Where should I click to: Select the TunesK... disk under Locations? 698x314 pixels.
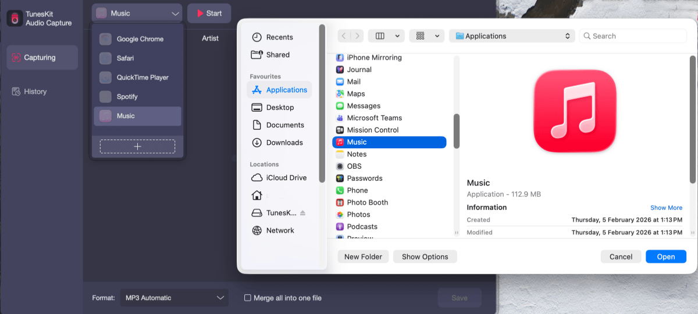[x=273, y=213]
